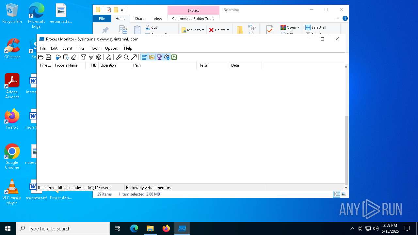
Task: Open the Recycle Bin desktop icon
Action: tap(12, 14)
